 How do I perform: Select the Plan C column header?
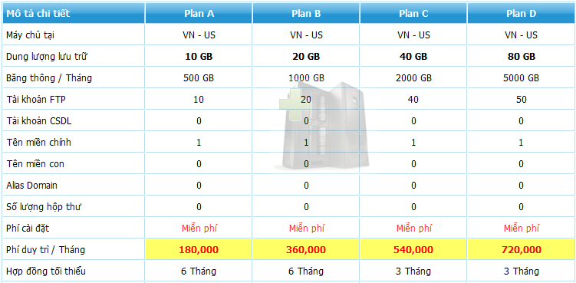point(413,14)
